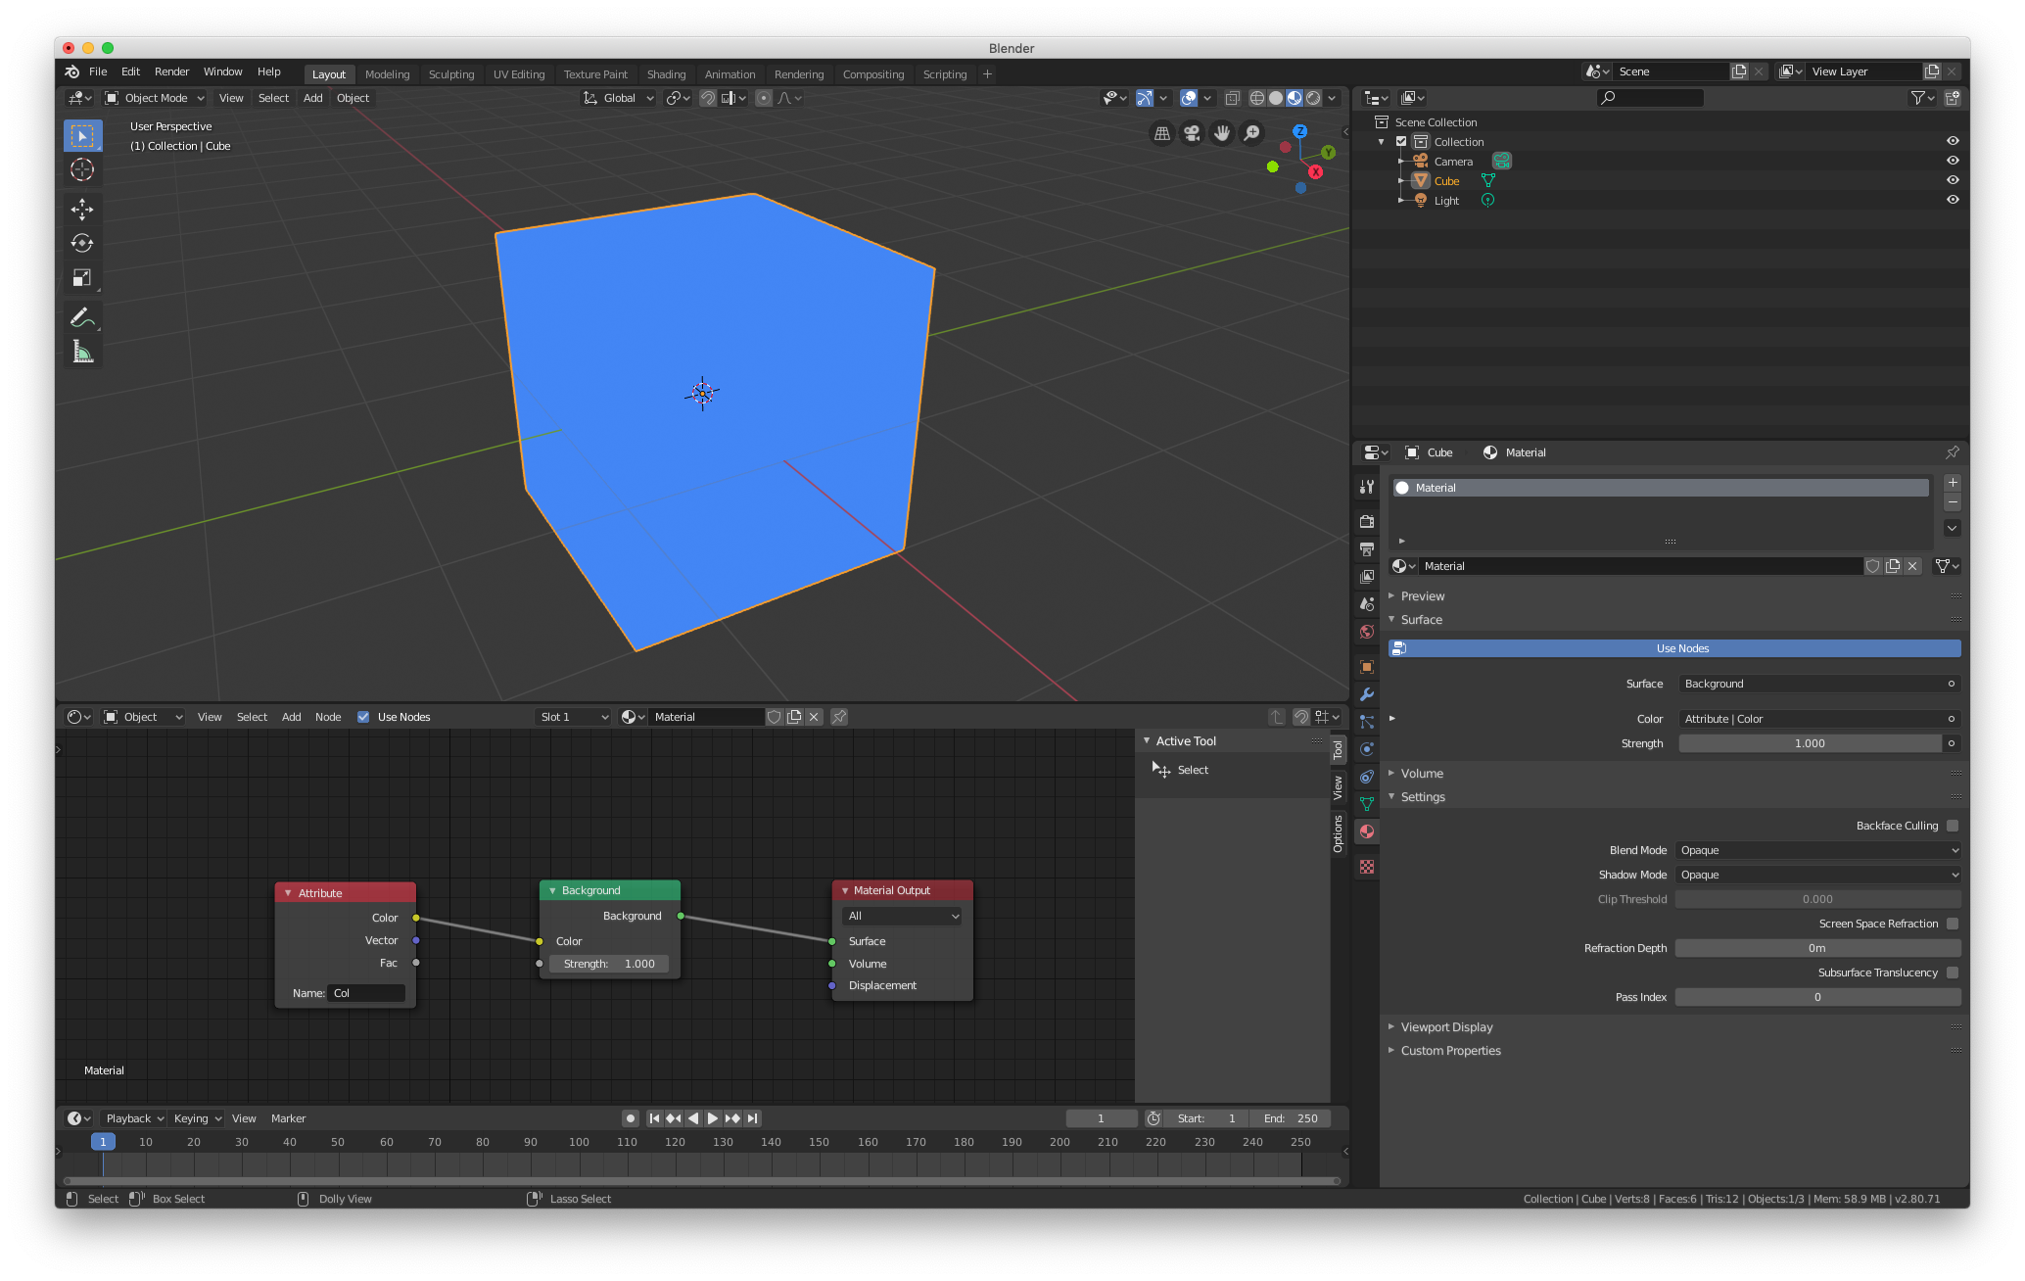
Task: Switch to the Shading workspace tab
Action: (666, 73)
